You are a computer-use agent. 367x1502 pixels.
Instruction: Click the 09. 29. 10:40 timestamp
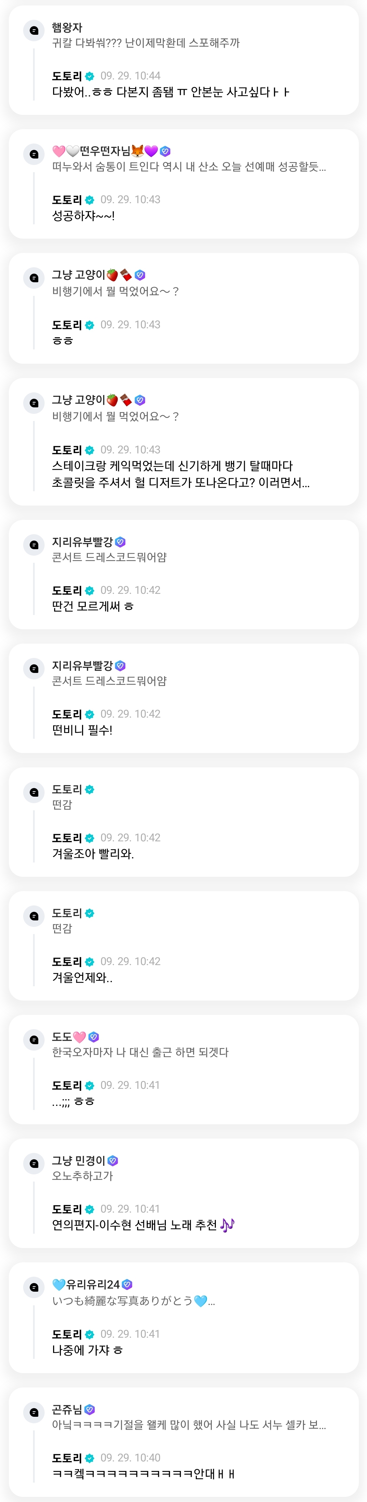130,1458
